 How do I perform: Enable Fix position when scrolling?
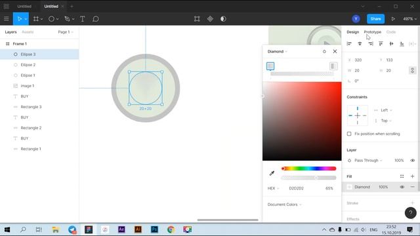[349, 134]
